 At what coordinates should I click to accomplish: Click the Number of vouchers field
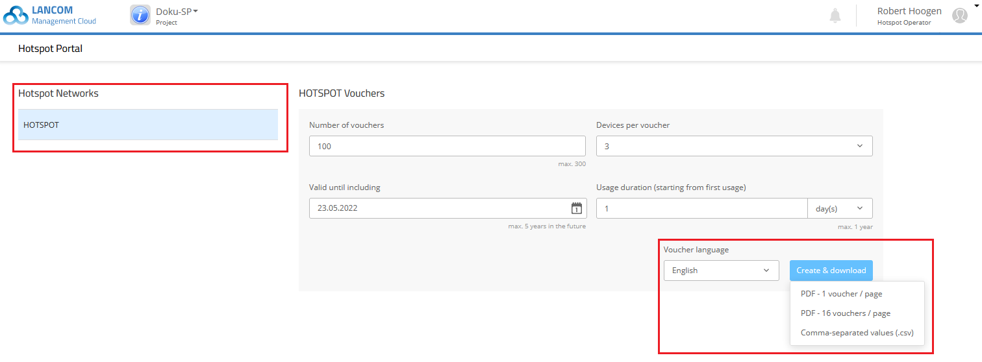click(447, 146)
